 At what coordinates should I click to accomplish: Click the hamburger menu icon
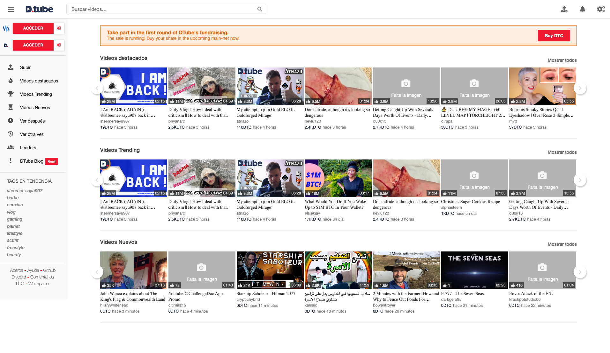click(x=11, y=9)
